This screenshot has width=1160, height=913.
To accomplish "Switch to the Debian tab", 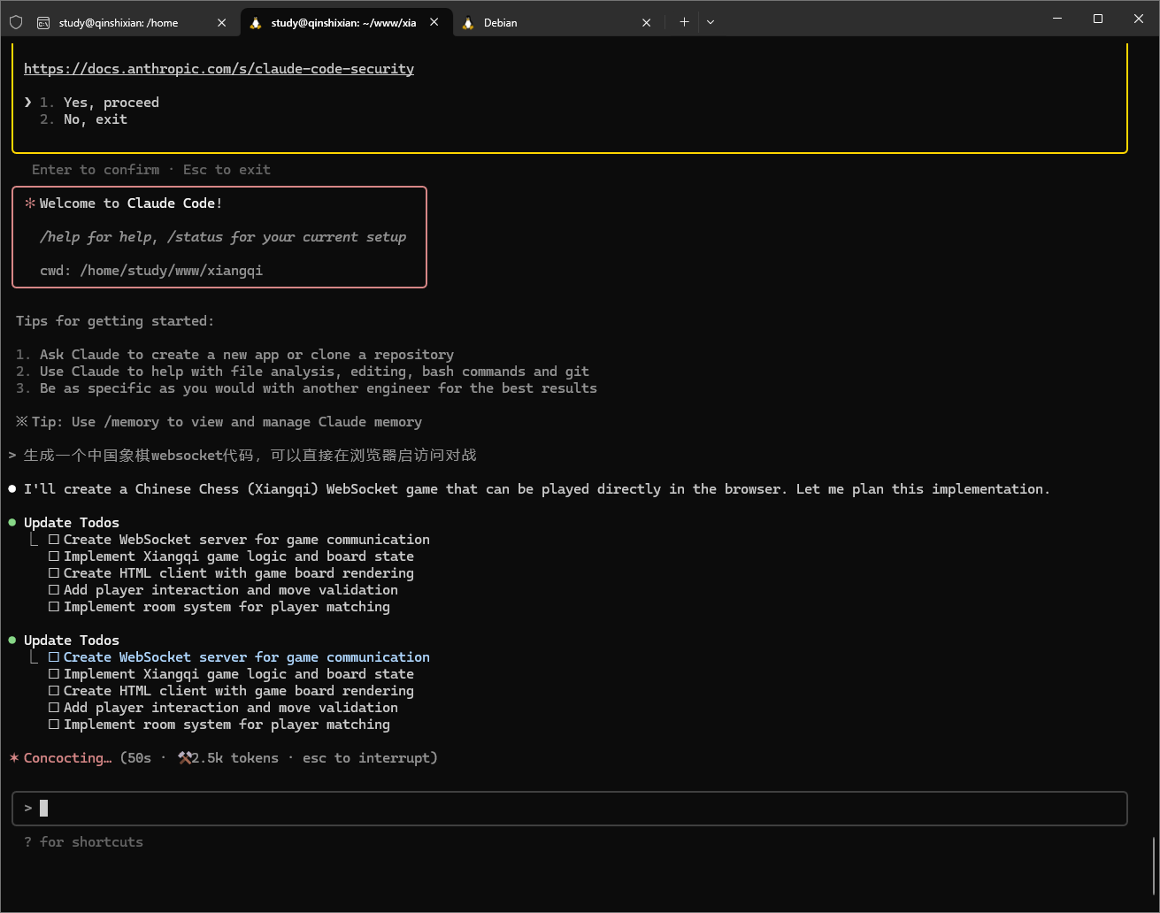I will pos(549,23).
